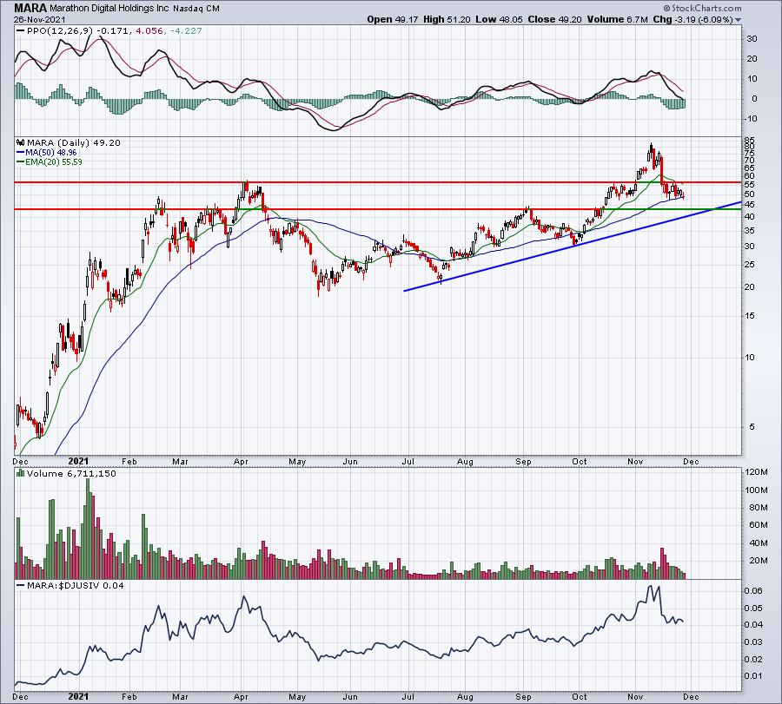This screenshot has height=704, width=782.
Task: Open the dropdown arrow next to Chg percentage
Action: (738, 20)
